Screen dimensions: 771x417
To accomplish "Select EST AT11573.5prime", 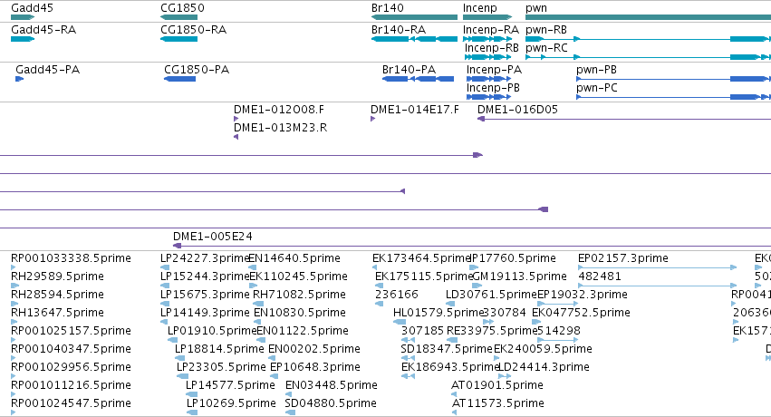I will pyautogui.click(x=454, y=413).
